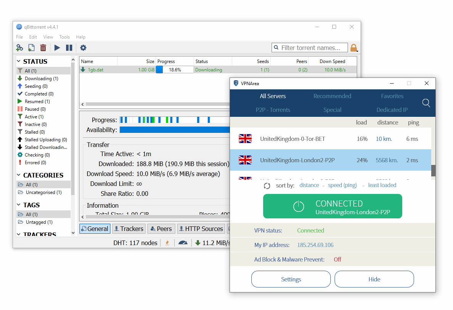Filter by Inactive (0) status

(x=36, y=124)
